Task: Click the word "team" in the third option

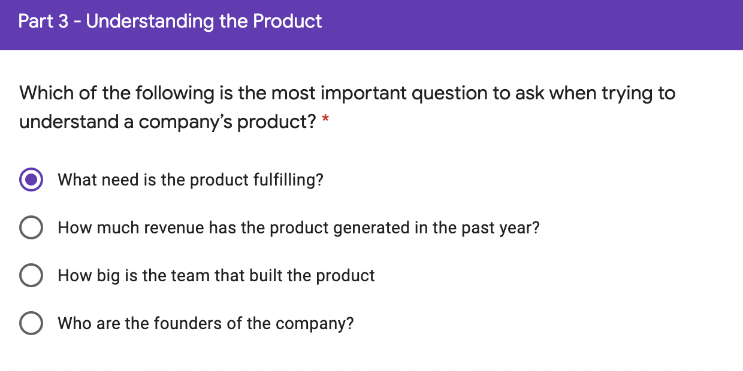Action: (x=190, y=276)
